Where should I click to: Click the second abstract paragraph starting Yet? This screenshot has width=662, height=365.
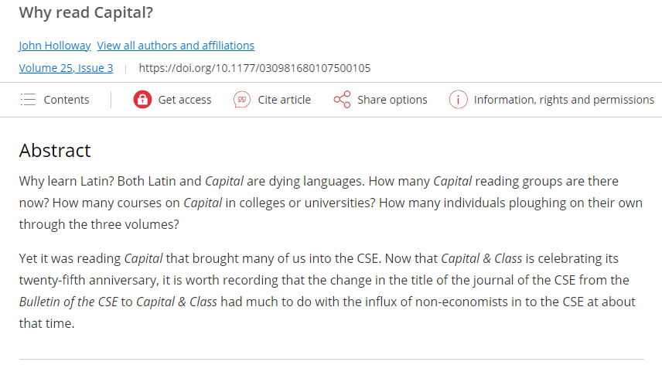coord(328,292)
